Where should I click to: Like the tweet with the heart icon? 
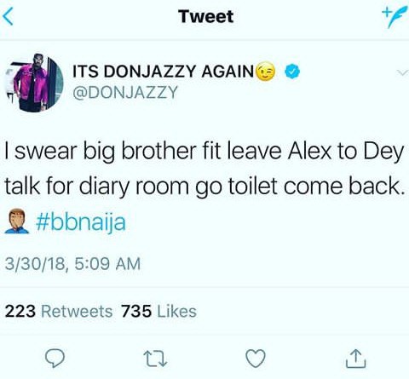click(x=256, y=359)
